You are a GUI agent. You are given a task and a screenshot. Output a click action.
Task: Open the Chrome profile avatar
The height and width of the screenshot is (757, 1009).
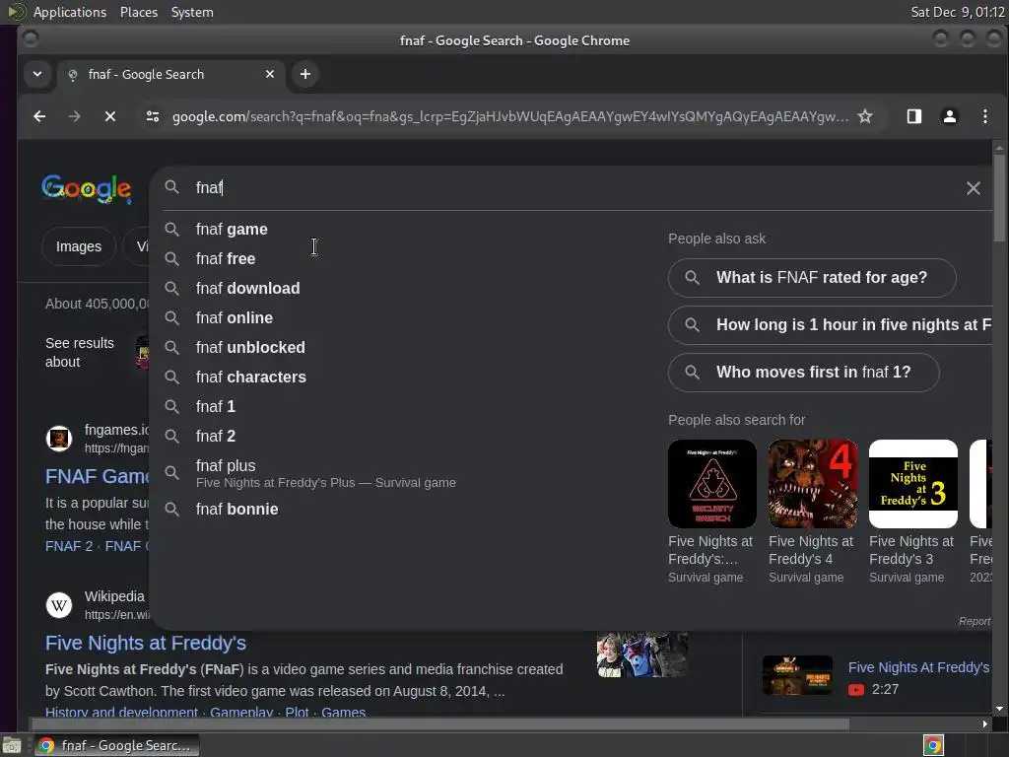(x=949, y=116)
